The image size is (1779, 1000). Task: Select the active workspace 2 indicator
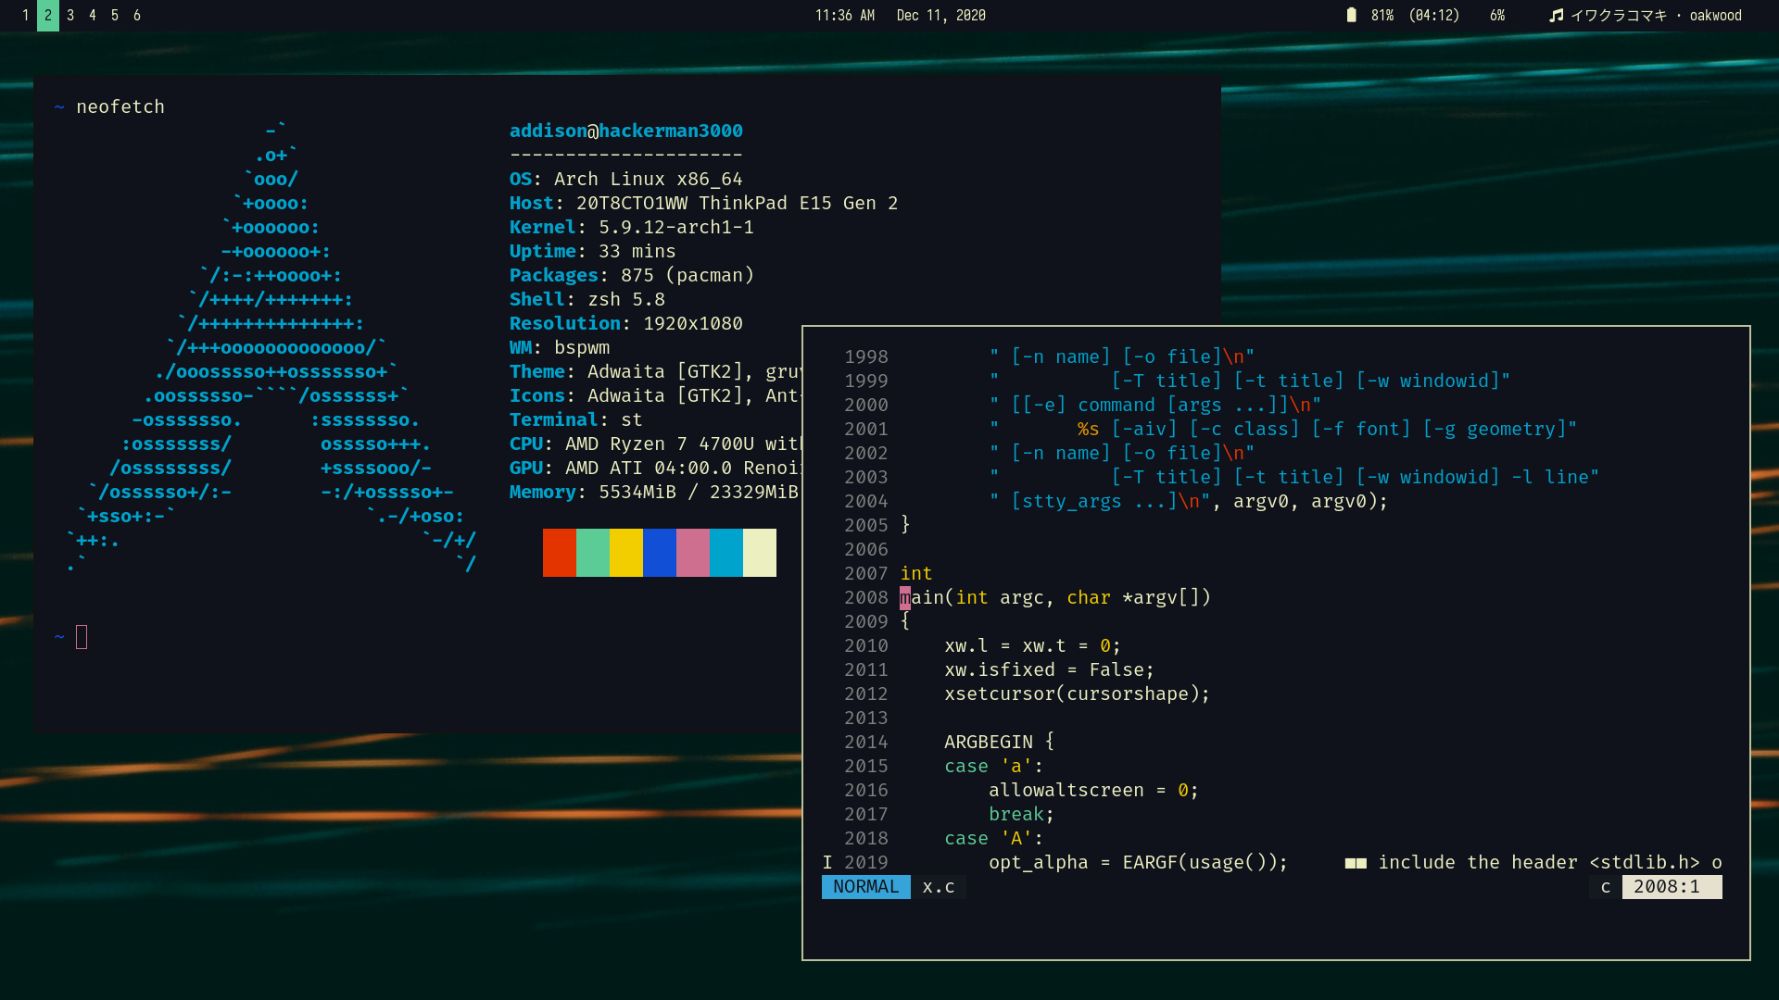(x=48, y=15)
